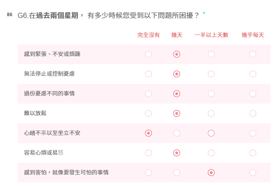The height and width of the screenshot is (186, 274).
Task: Choose 幾乎每天 for 難以放鬆
Action: tap(253, 113)
